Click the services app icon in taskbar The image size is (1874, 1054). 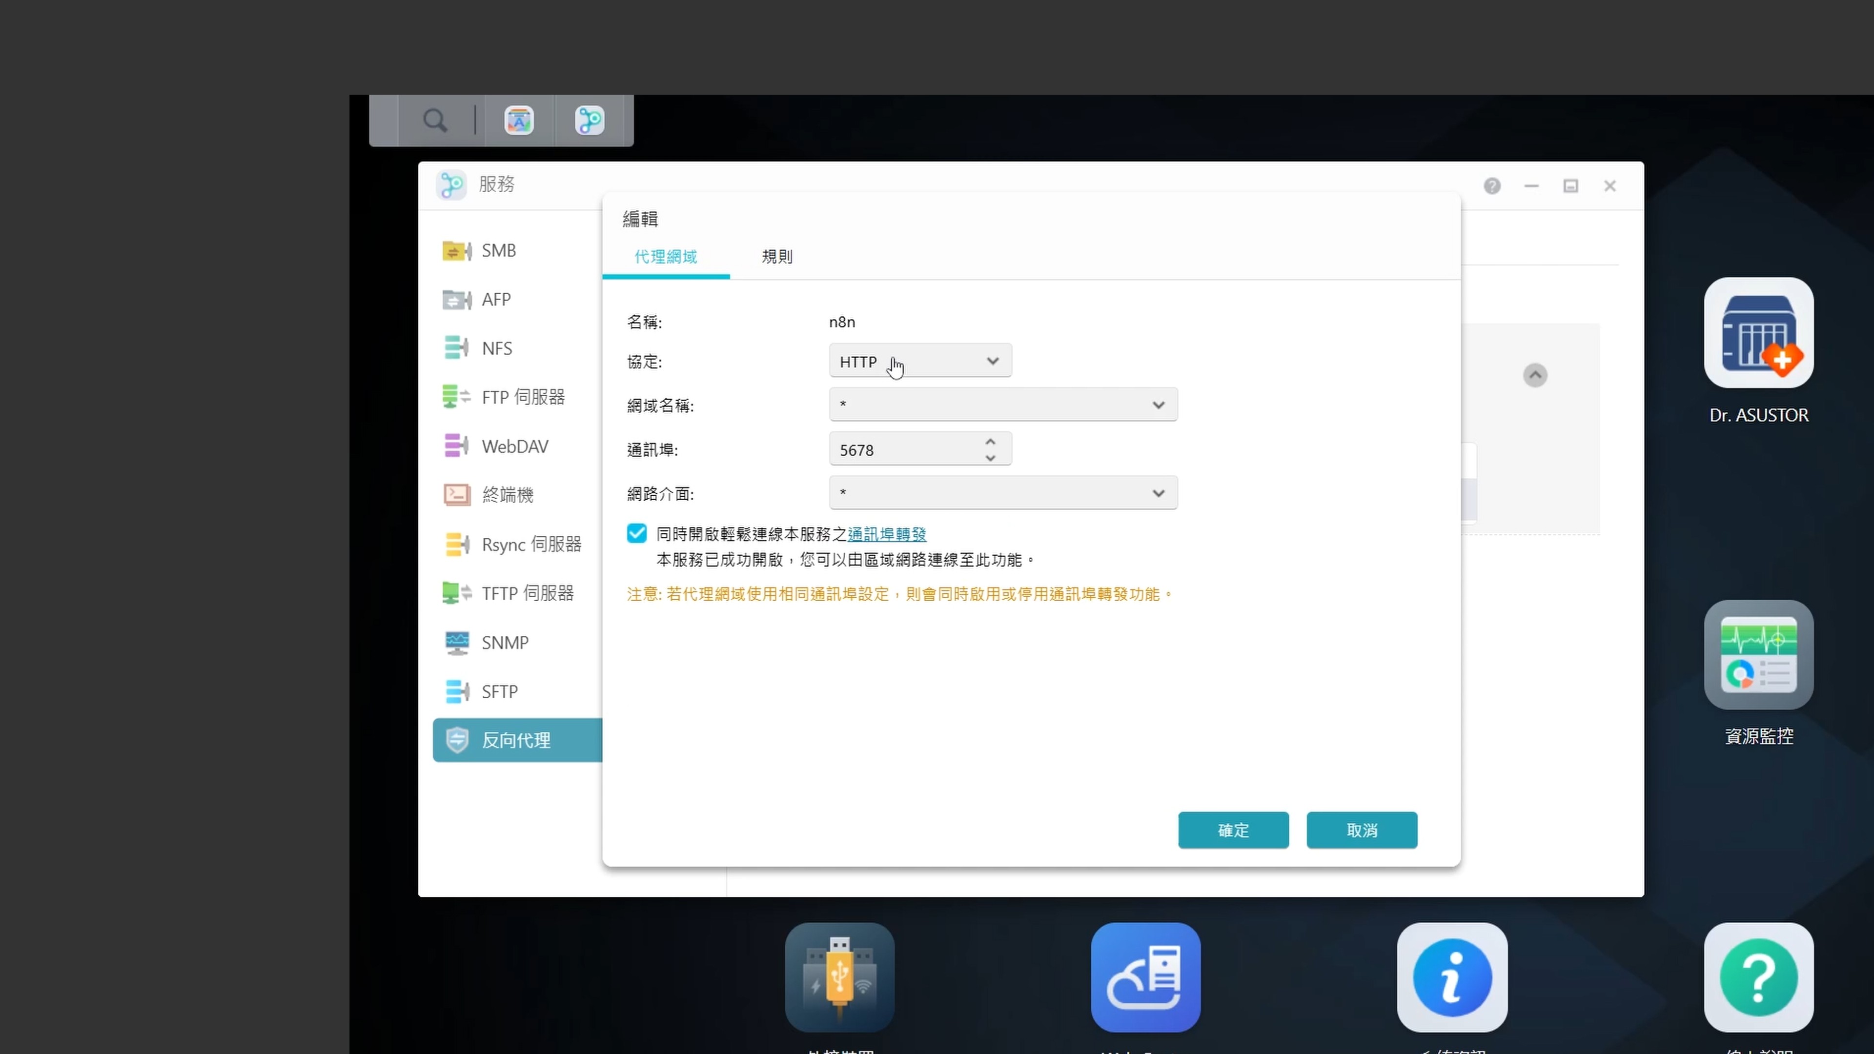coord(589,120)
